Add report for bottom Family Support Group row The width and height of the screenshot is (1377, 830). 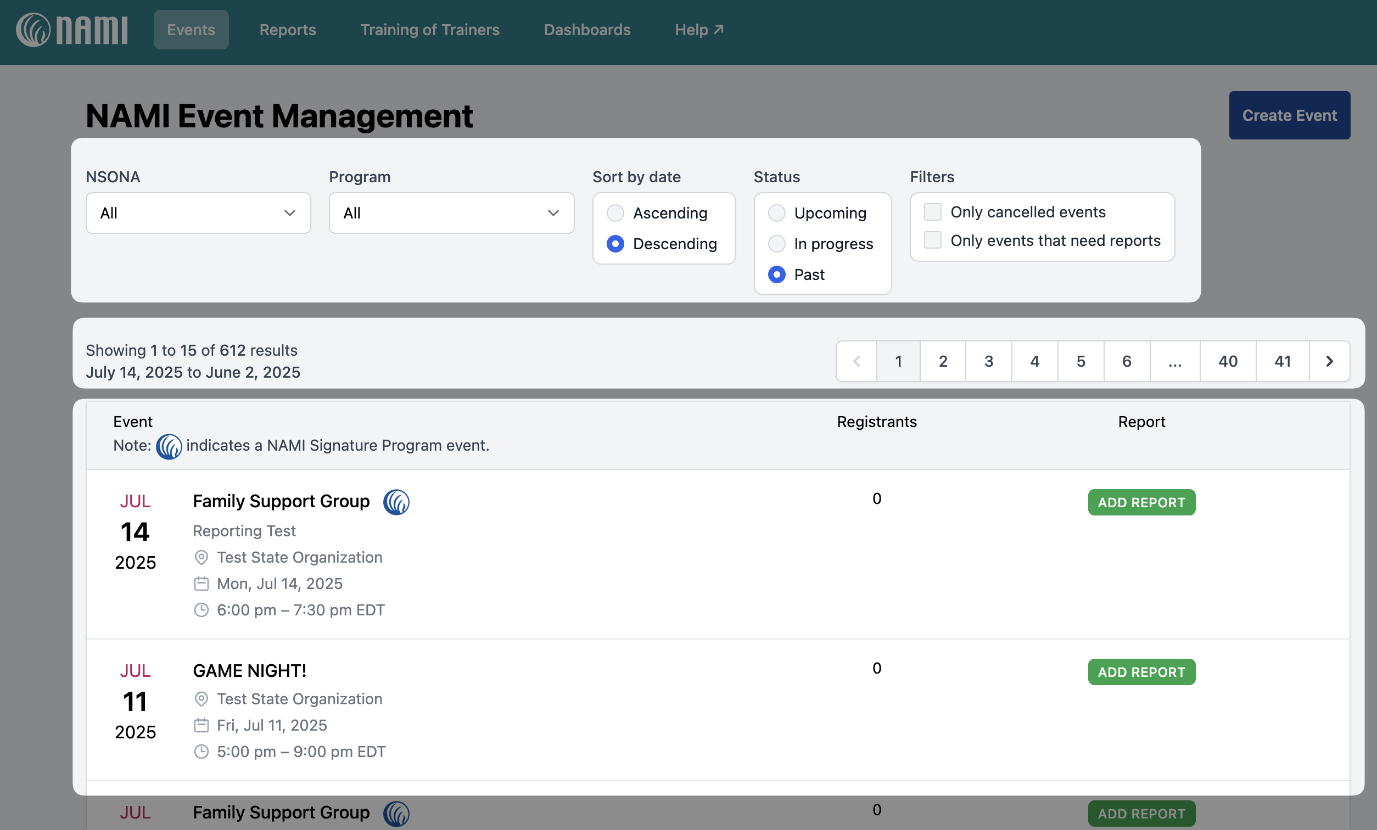coord(1141,813)
